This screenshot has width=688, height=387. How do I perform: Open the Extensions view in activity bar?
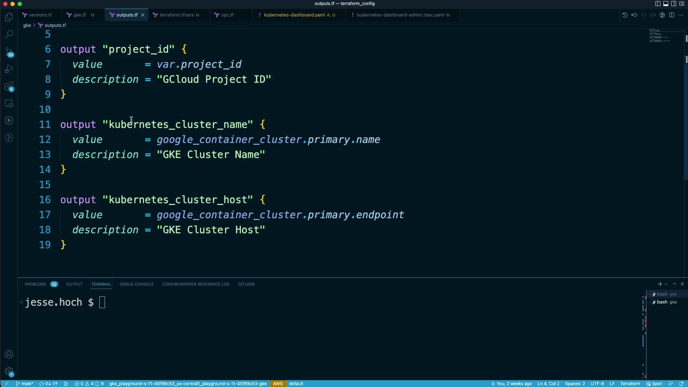point(9,86)
